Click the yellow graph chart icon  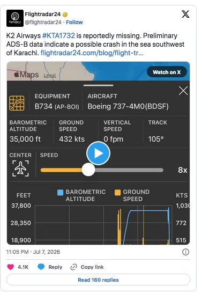coord(17,103)
